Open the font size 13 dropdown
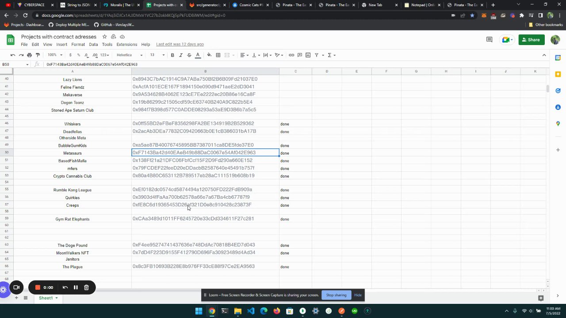 coord(157,55)
